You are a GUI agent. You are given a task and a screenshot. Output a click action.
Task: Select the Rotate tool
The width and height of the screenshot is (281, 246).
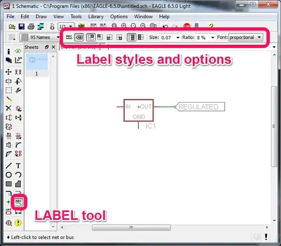click(x=18, y=81)
